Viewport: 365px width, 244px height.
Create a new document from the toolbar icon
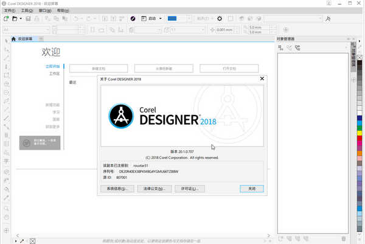coord(6,19)
